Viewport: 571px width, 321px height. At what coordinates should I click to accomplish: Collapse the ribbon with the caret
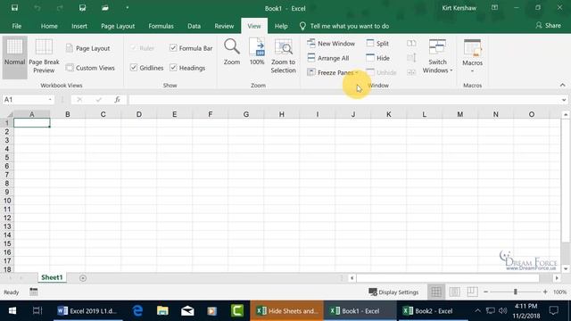pos(563,85)
